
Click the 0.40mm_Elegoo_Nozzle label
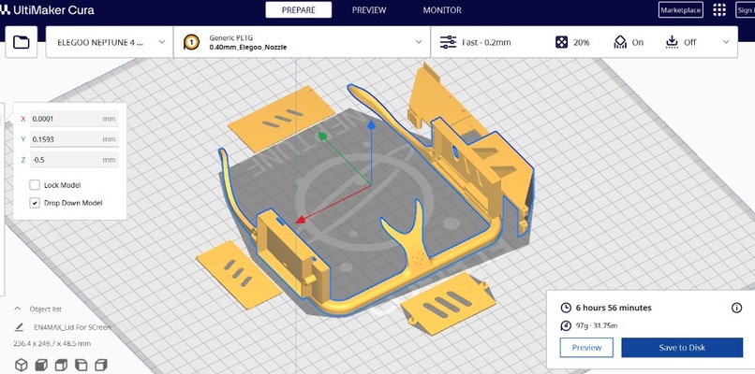tap(248, 47)
